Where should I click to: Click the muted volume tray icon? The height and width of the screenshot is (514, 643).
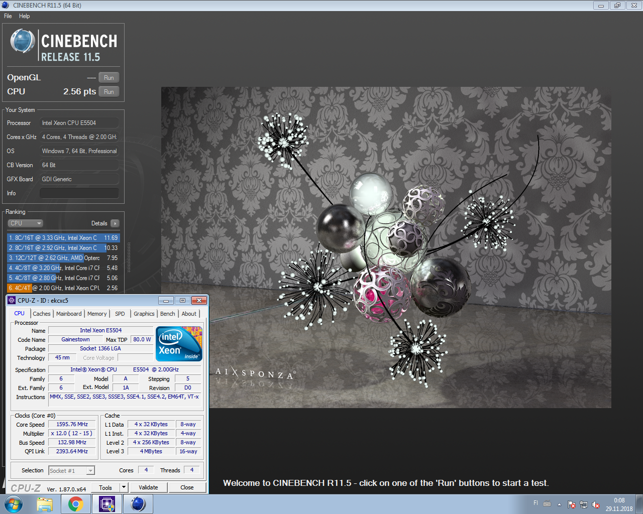[596, 504]
